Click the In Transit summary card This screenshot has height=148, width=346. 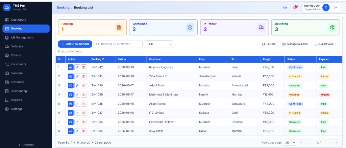234,27
